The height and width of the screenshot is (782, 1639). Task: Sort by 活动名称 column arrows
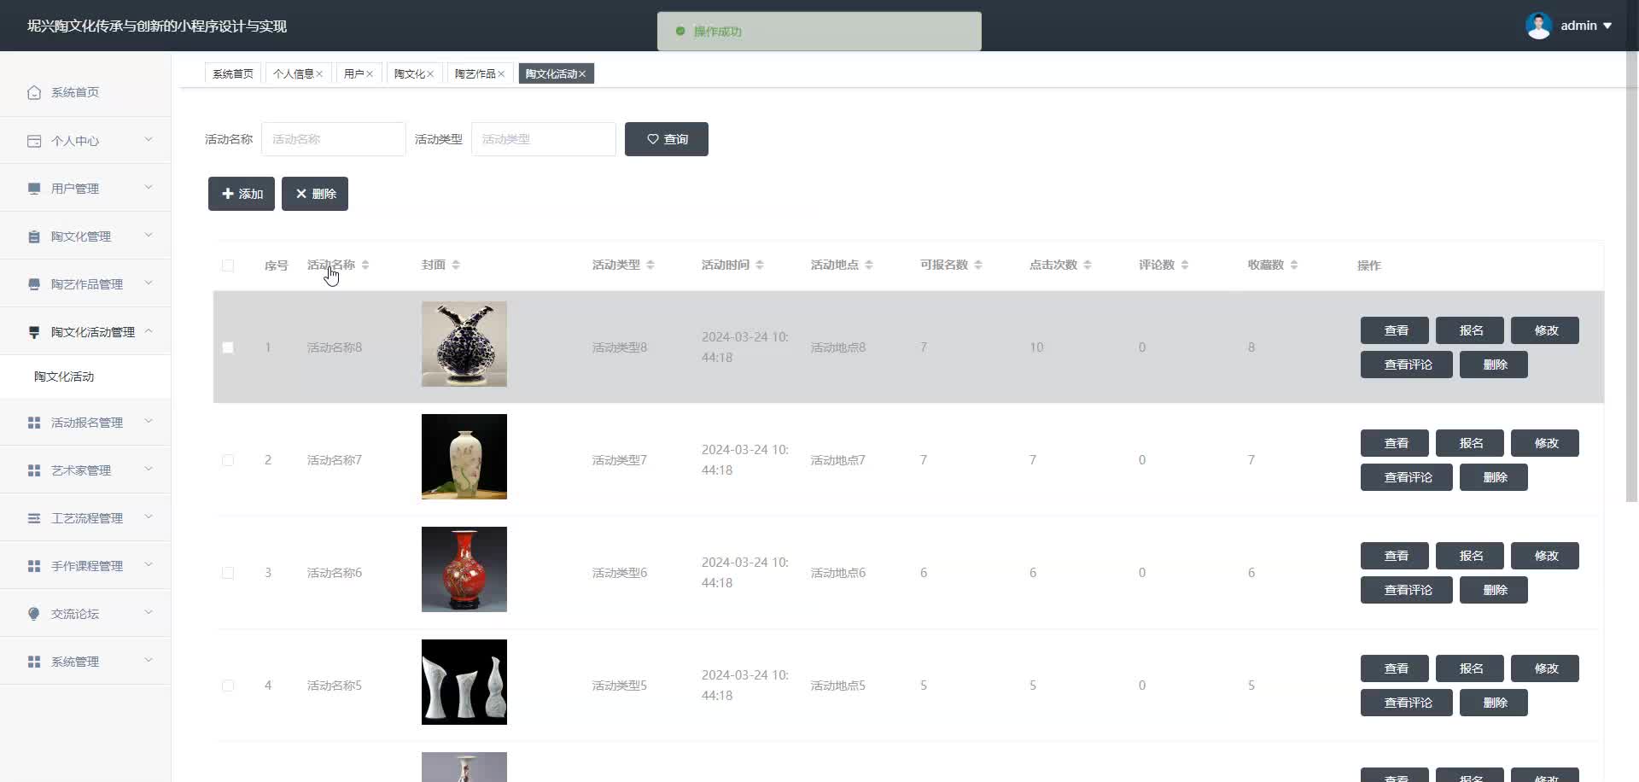(365, 266)
